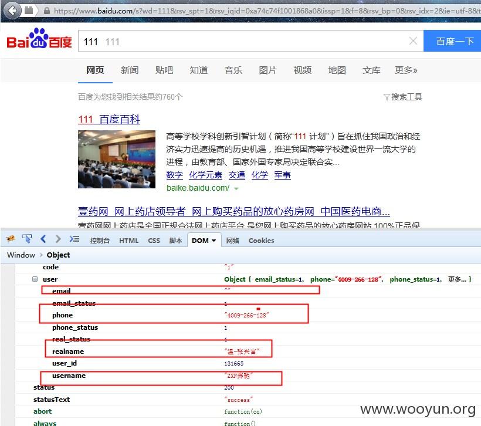Screen dimensions: 481x426
Task: Open 搜索工具 search tools
Action: click(x=407, y=97)
